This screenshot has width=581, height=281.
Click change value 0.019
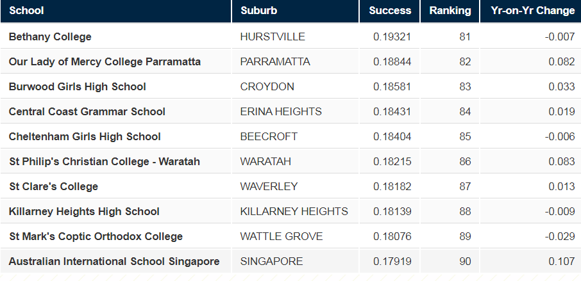562,111
